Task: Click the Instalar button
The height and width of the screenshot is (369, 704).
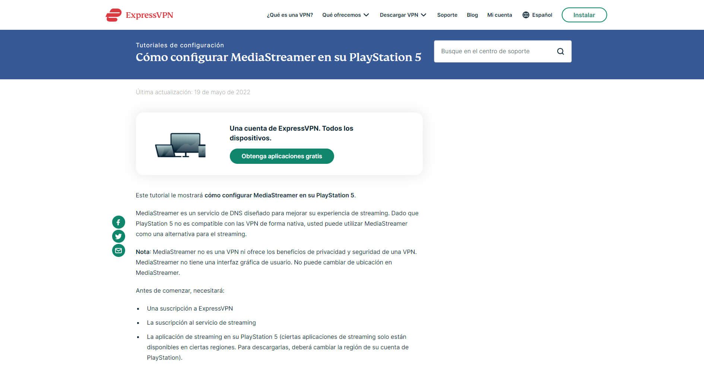Action: click(x=584, y=15)
